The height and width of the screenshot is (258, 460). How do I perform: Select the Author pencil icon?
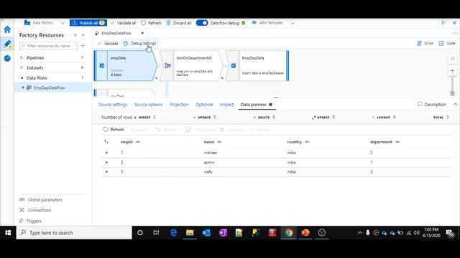pyautogui.click(x=7, y=44)
